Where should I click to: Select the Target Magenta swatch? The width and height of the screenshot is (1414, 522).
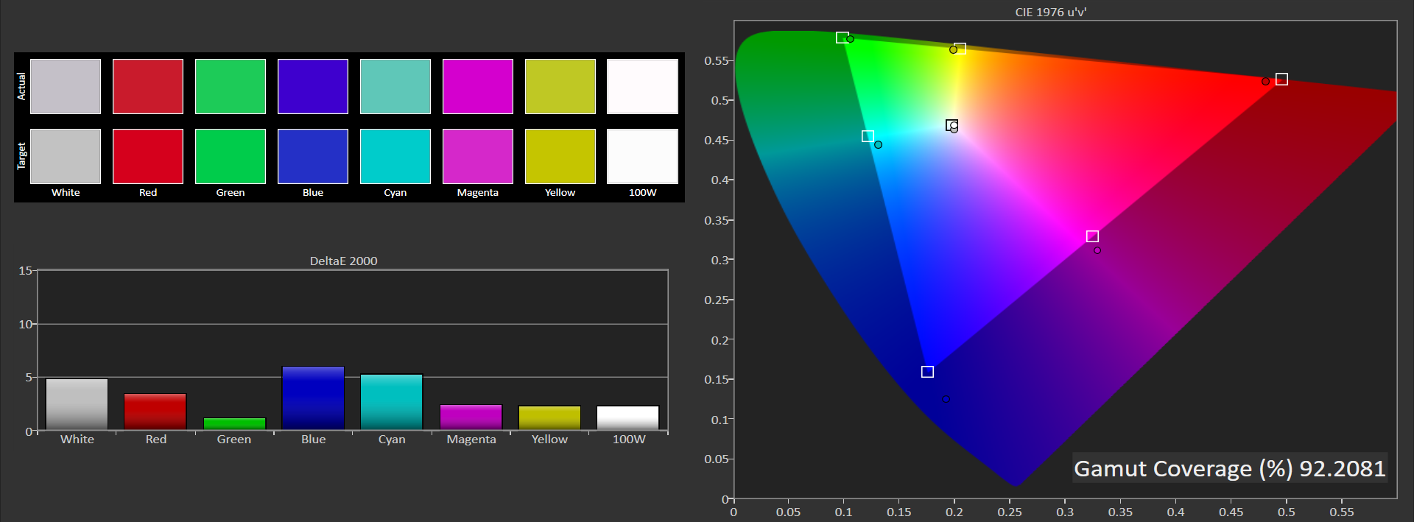(x=478, y=156)
